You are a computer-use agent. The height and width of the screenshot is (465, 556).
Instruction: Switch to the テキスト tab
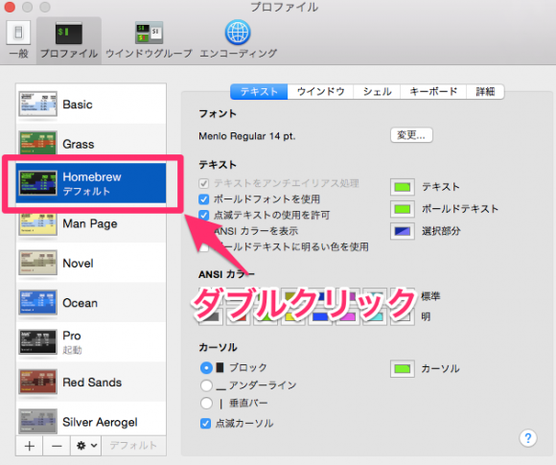(x=259, y=92)
